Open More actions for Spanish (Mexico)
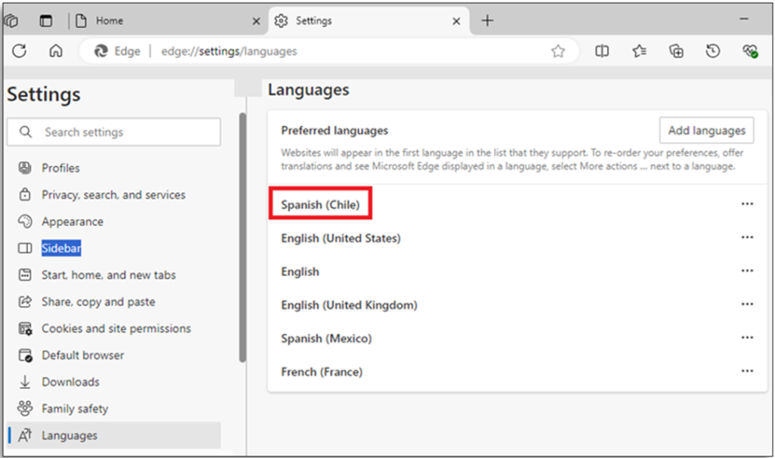Viewport: 775px width, 458px height. click(747, 339)
